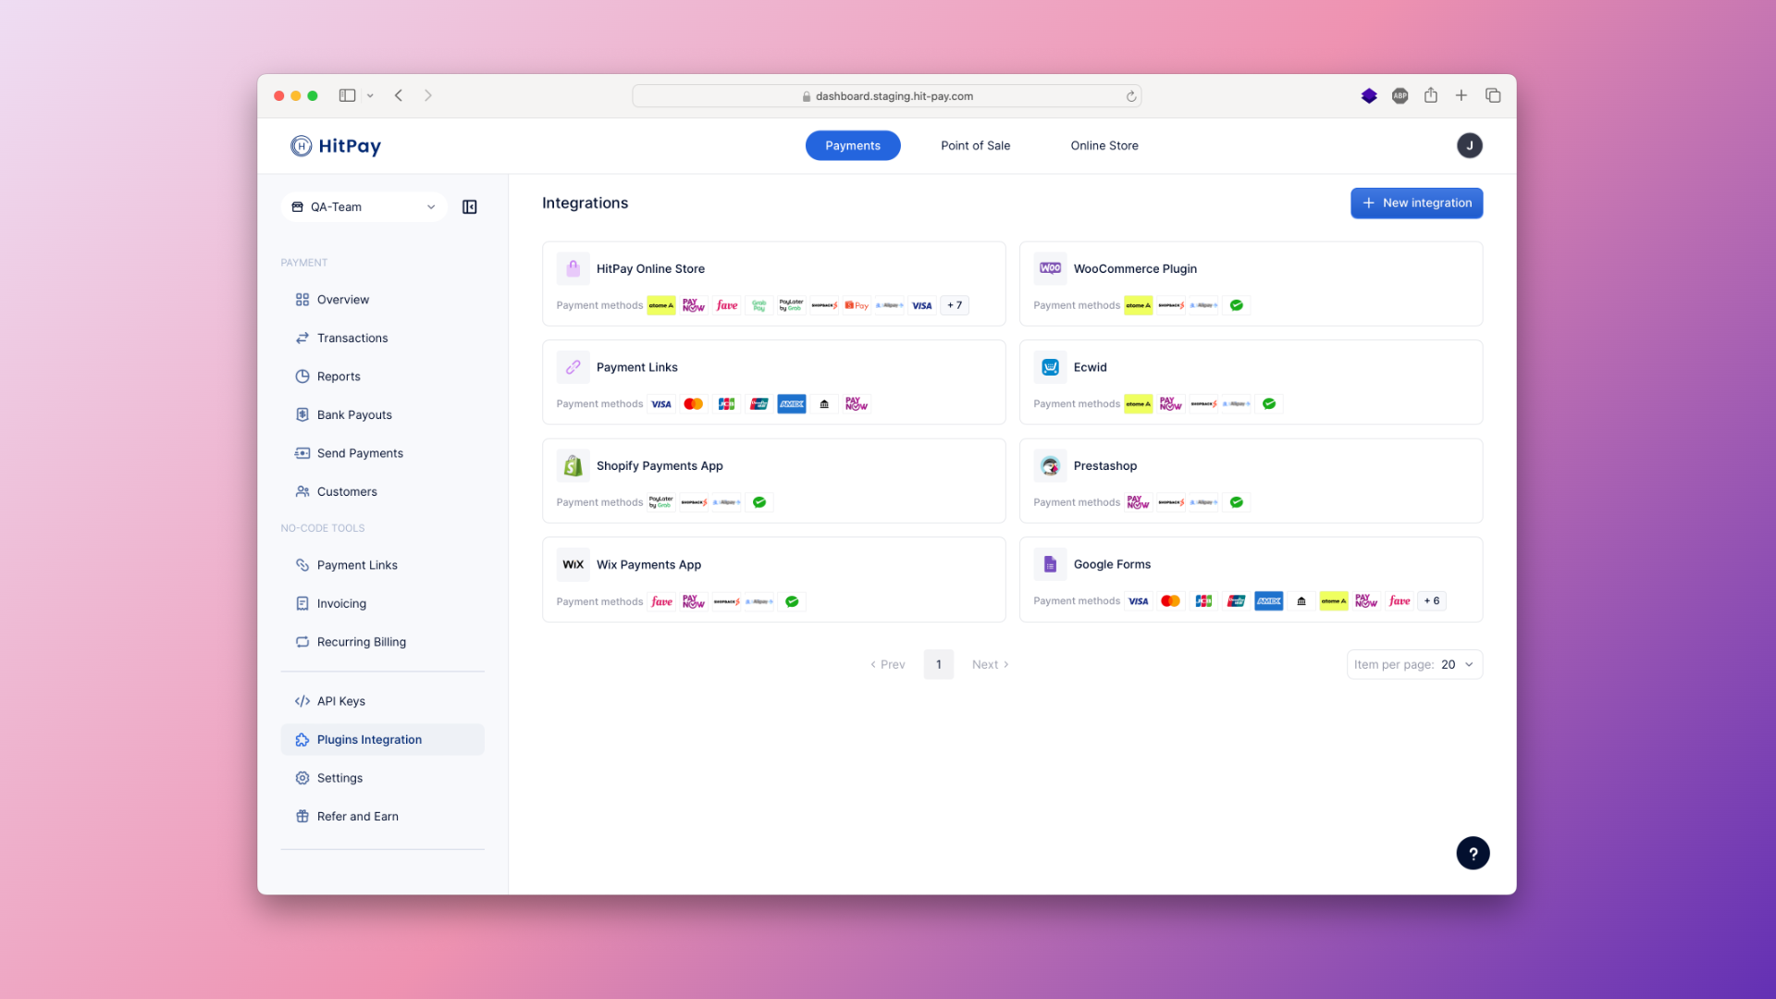Open Bank Payouts
The height and width of the screenshot is (999, 1776).
coord(382,415)
